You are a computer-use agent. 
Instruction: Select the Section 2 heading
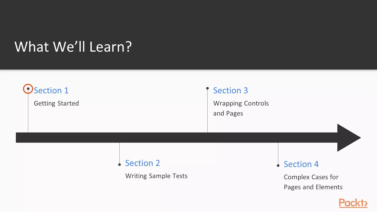tap(142, 163)
